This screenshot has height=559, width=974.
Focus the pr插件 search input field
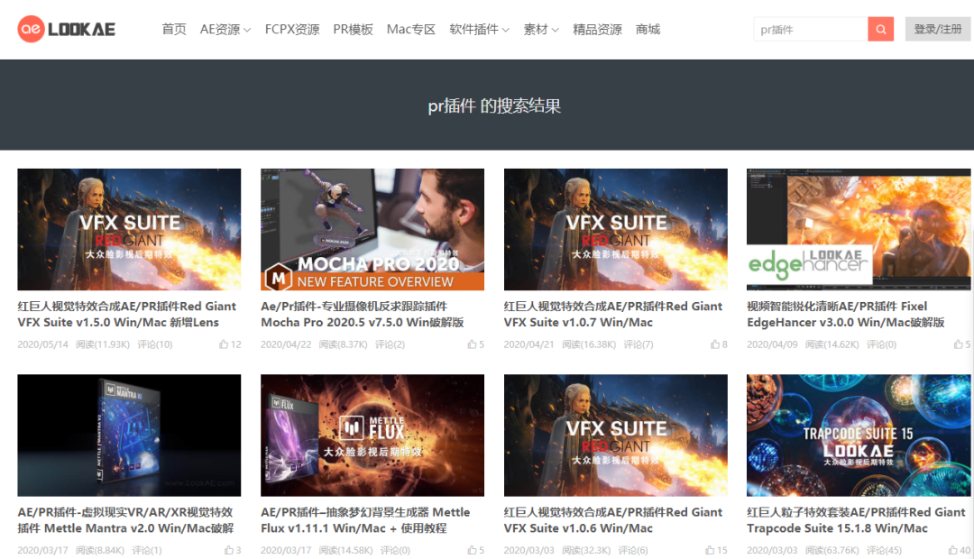click(x=811, y=29)
